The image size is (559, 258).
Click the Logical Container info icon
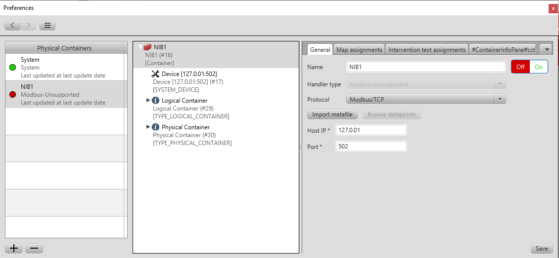pos(156,101)
